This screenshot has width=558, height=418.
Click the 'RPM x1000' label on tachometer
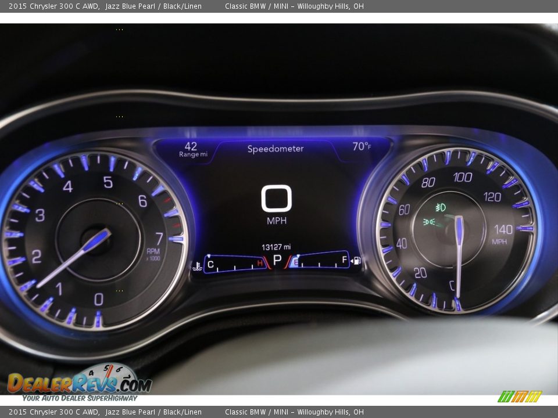click(x=153, y=254)
